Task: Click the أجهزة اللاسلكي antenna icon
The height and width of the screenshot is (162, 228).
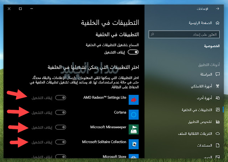Action: (x=218, y=86)
